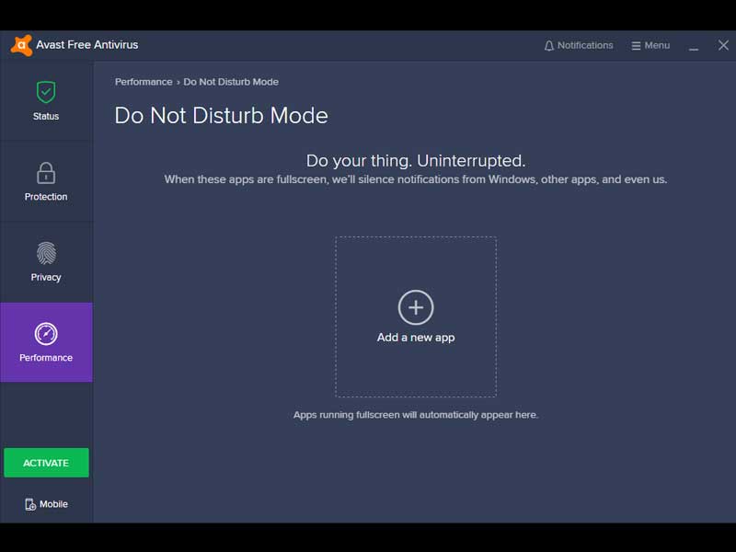Click the Do Not Disturb Mode breadcrumb

click(x=231, y=82)
